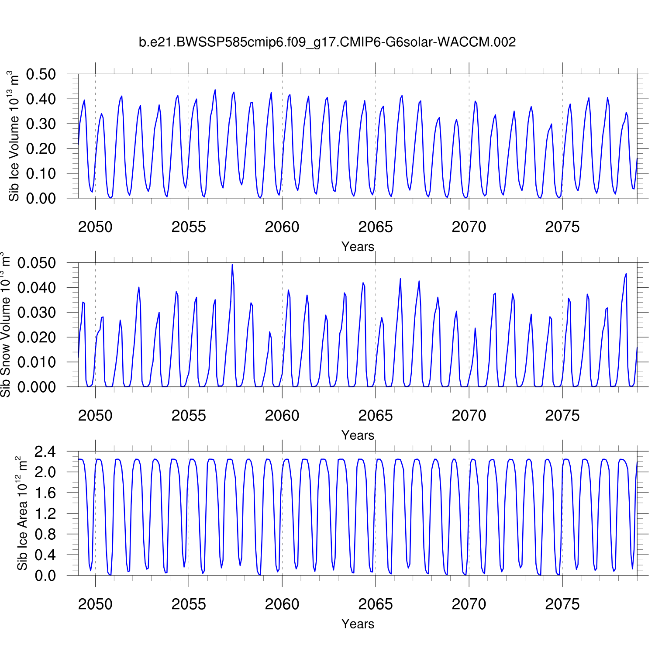This screenshot has height=655, width=655.
Task: Click 2075 on the ice volume x-axis
Action: 562,227
